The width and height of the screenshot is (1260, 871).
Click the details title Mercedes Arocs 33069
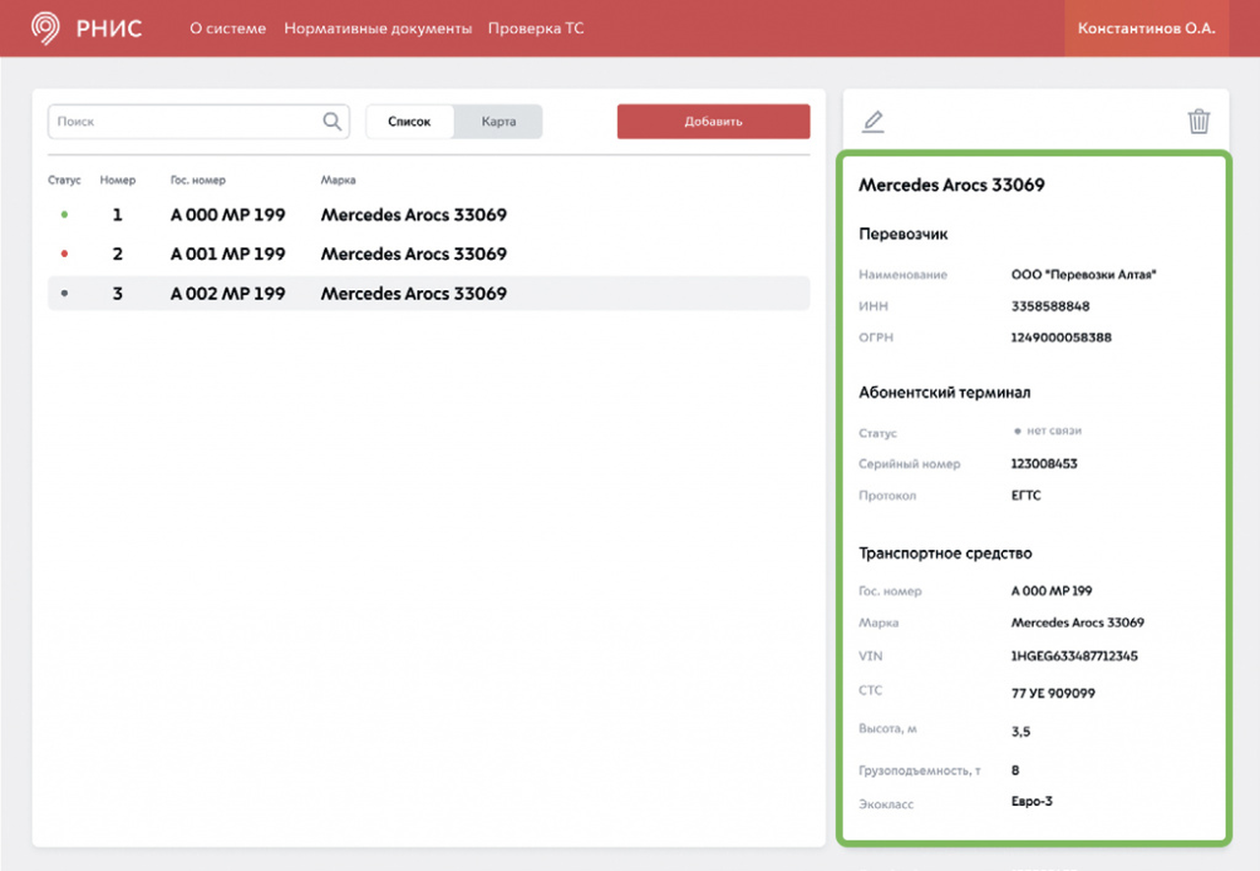point(952,185)
